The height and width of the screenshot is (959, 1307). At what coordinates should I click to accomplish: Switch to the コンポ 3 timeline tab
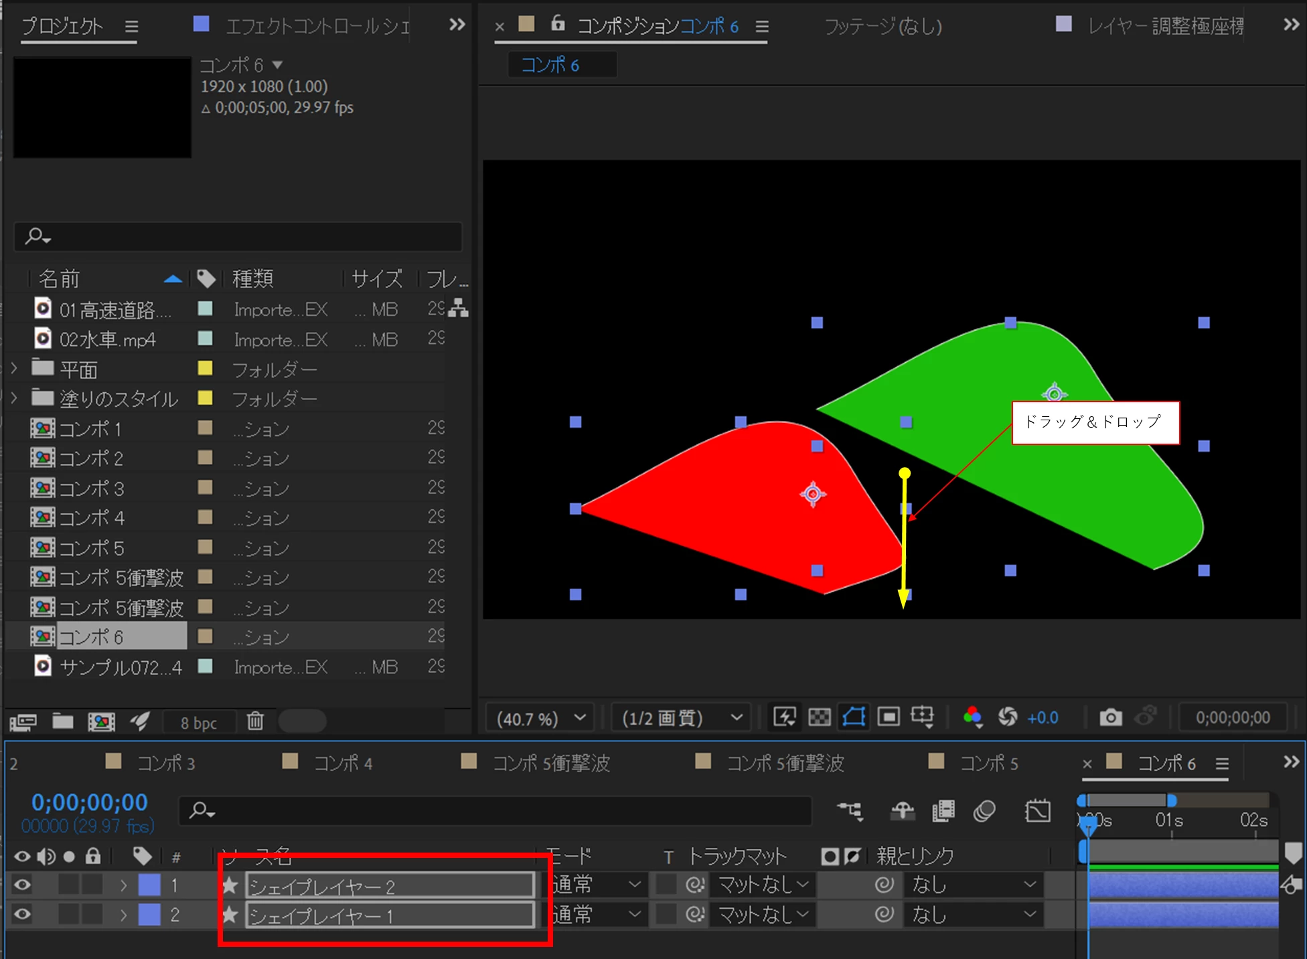[x=165, y=764]
